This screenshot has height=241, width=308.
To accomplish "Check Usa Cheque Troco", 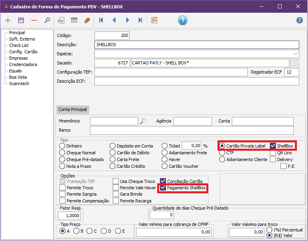I will (x=115, y=181).
